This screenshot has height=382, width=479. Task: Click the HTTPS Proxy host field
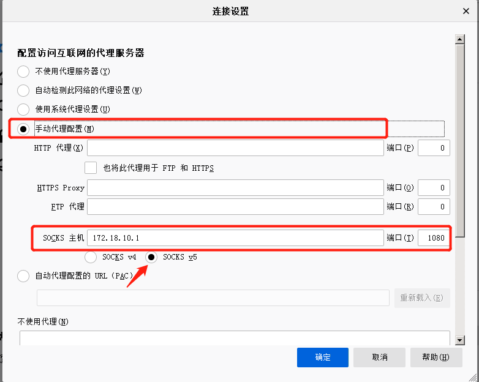pyautogui.click(x=235, y=187)
